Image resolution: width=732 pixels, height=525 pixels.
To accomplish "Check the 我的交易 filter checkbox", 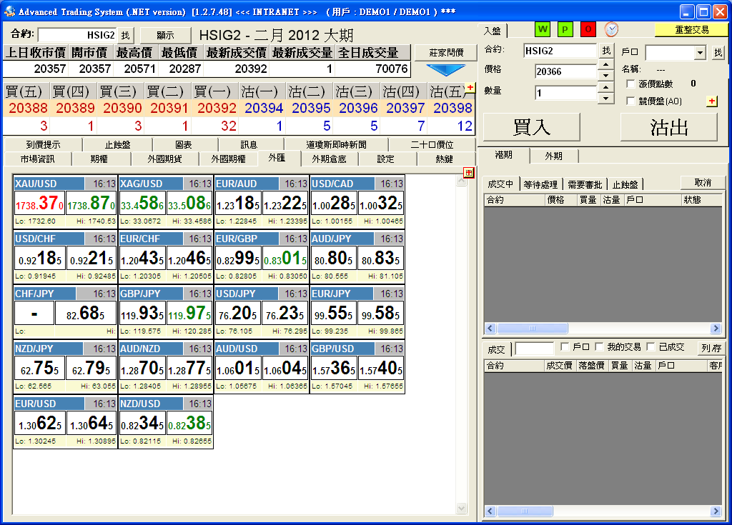I will [599, 347].
